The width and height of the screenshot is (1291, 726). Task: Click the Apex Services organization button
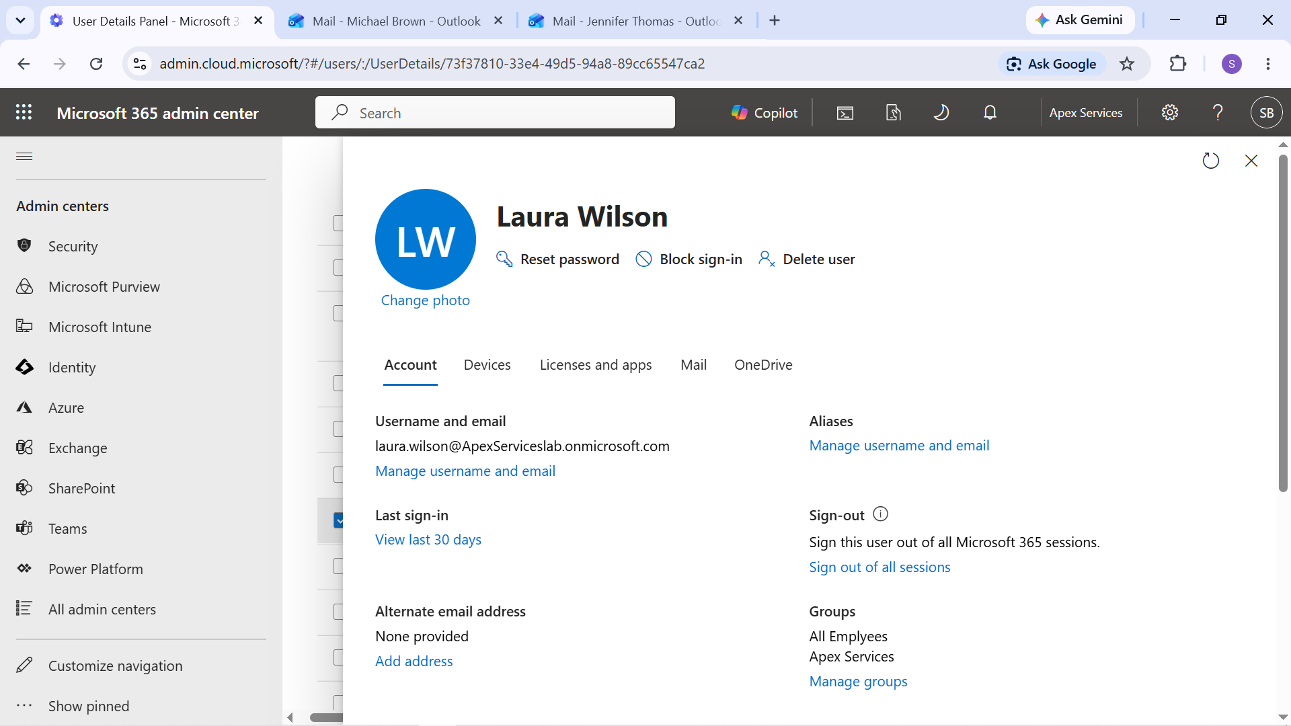coord(1086,113)
